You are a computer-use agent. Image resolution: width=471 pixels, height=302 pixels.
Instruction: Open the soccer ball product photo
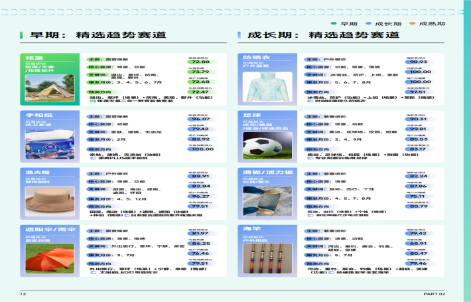[x=263, y=143]
